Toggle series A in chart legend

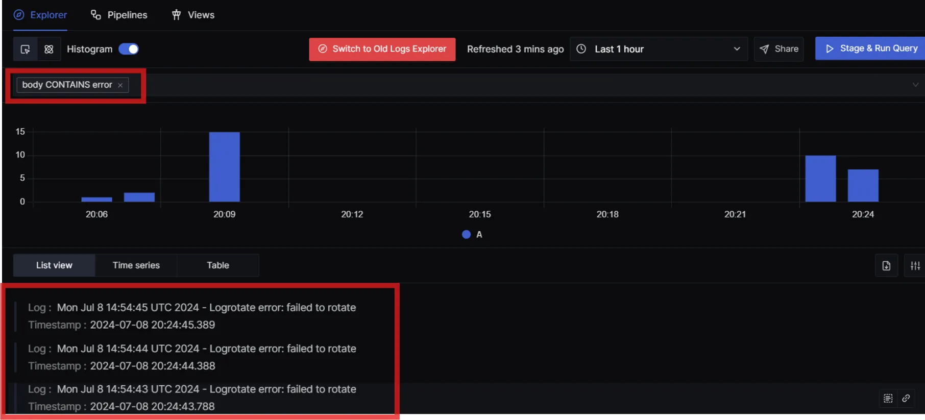pos(472,234)
